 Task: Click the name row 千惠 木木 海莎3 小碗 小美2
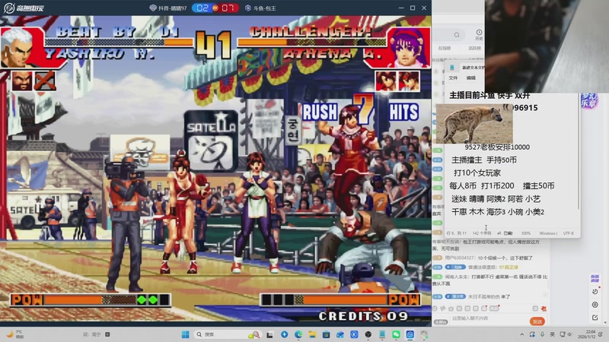[x=498, y=212]
